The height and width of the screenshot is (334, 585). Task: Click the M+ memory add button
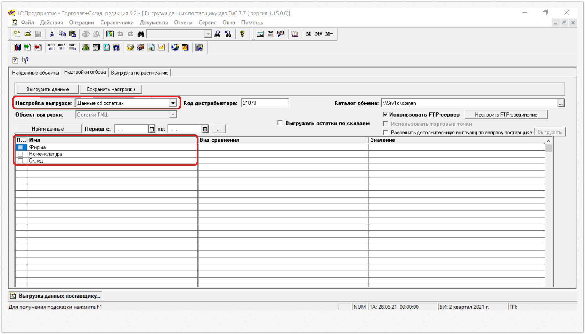[319, 34]
